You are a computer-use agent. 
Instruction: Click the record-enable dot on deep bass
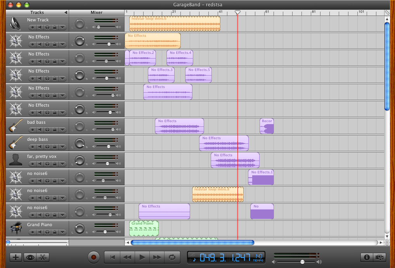33,147
